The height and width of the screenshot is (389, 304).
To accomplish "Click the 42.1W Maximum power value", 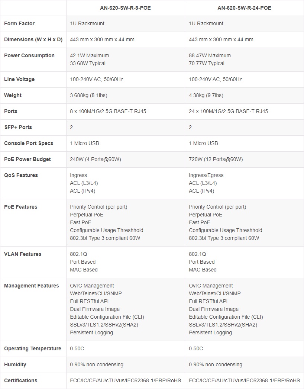I will 90,55.
